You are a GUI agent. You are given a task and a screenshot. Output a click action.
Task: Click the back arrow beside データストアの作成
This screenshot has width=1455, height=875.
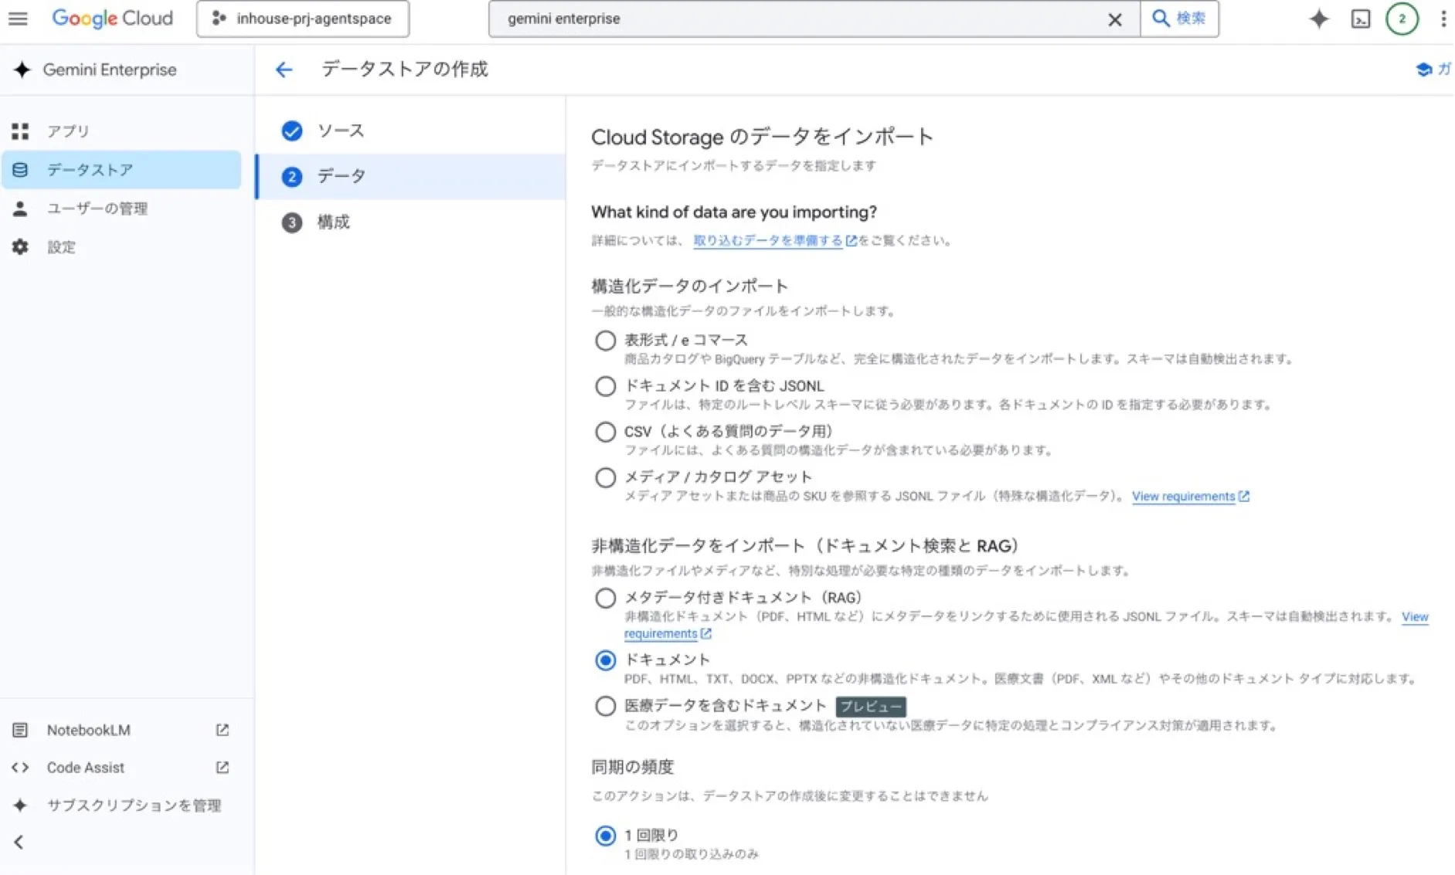click(284, 70)
